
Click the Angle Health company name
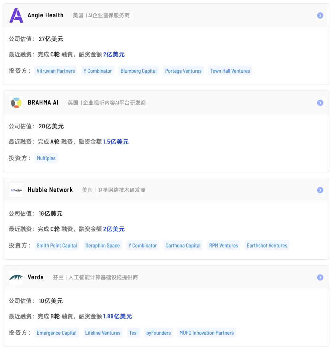(x=45, y=15)
